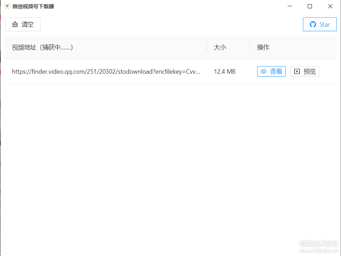Minimize the 微信视频号下载器 window

tap(290, 6)
